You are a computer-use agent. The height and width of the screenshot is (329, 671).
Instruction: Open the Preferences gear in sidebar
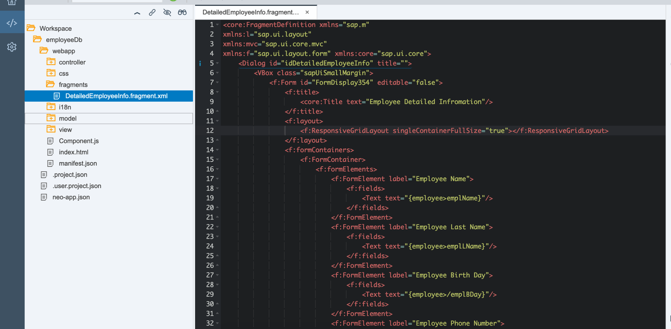point(12,47)
